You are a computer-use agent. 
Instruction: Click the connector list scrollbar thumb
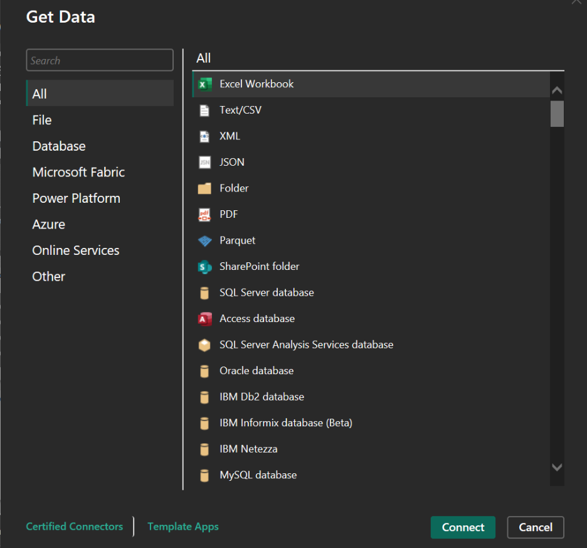pos(557,114)
